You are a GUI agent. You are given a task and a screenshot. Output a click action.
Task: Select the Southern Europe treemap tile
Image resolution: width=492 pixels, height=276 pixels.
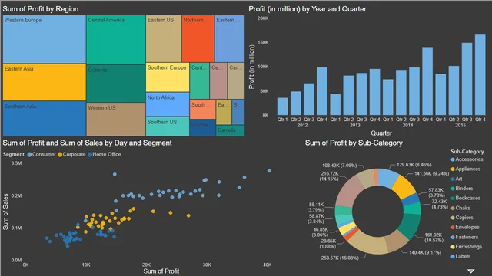168,77
